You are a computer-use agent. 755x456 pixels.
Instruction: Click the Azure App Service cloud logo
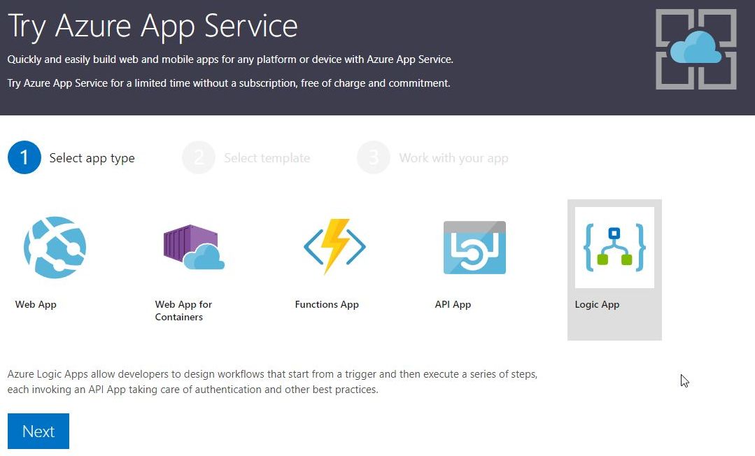click(696, 49)
